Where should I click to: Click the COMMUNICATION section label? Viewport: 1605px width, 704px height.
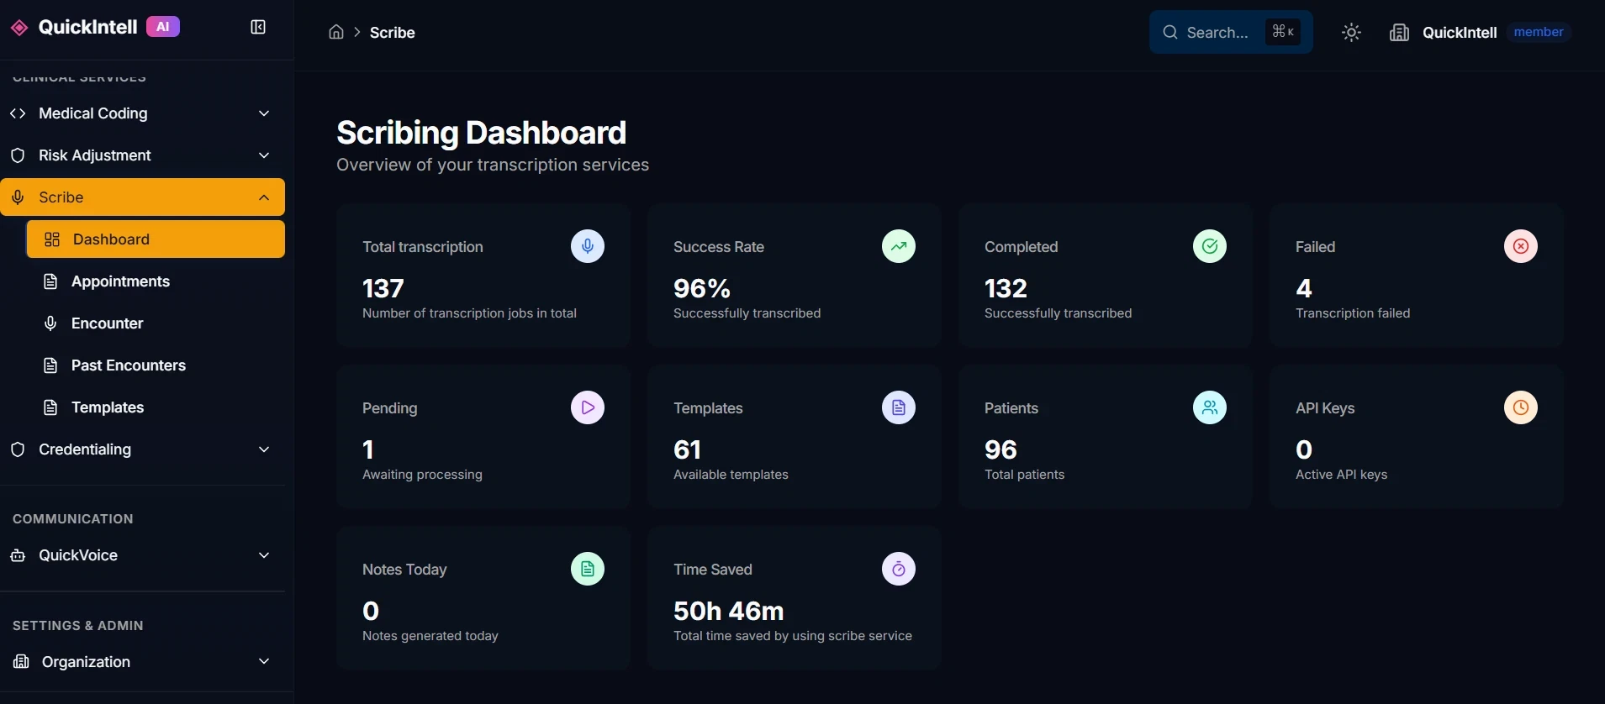73,519
